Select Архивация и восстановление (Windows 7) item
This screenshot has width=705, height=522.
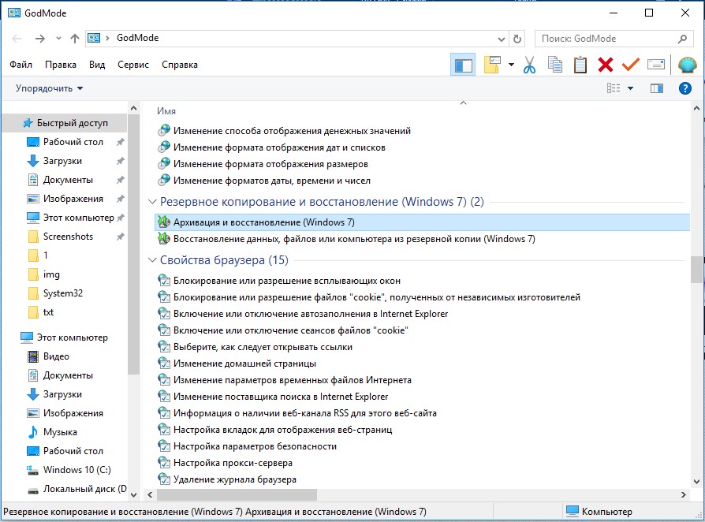422,222
